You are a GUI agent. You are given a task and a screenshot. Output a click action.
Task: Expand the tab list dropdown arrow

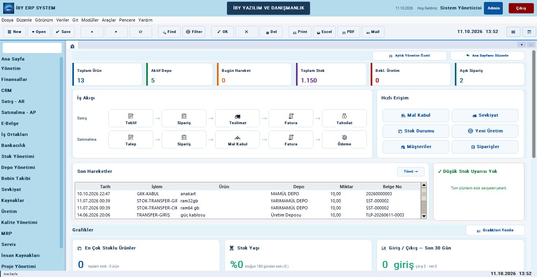522,45
